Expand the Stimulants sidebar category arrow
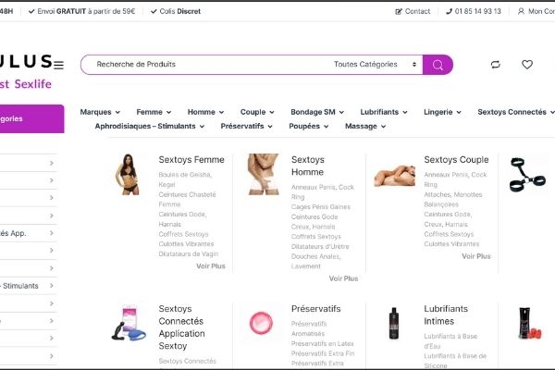The width and height of the screenshot is (555, 370). coord(51,286)
